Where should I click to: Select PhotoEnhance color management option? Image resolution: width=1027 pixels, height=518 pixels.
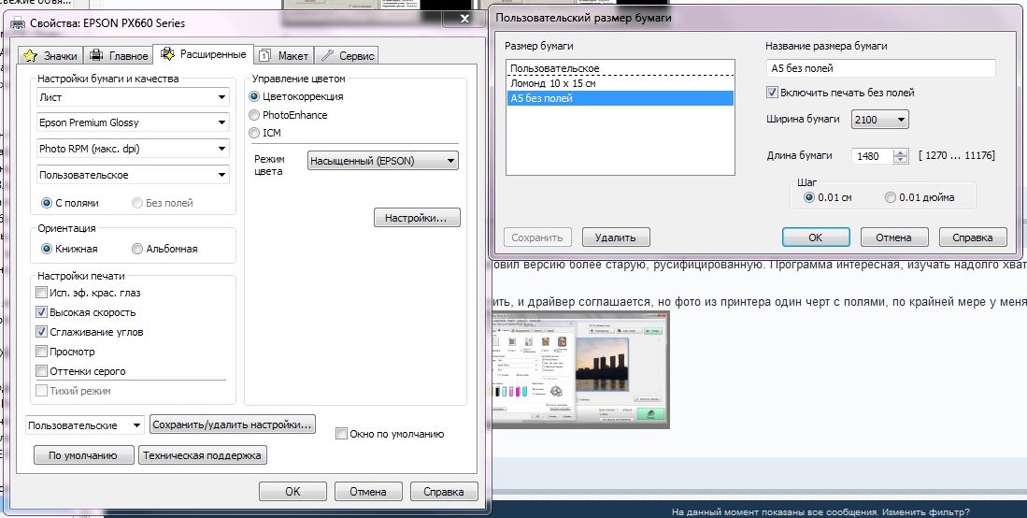(254, 115)
